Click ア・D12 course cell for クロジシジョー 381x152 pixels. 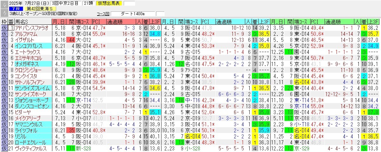click(192, 70)
